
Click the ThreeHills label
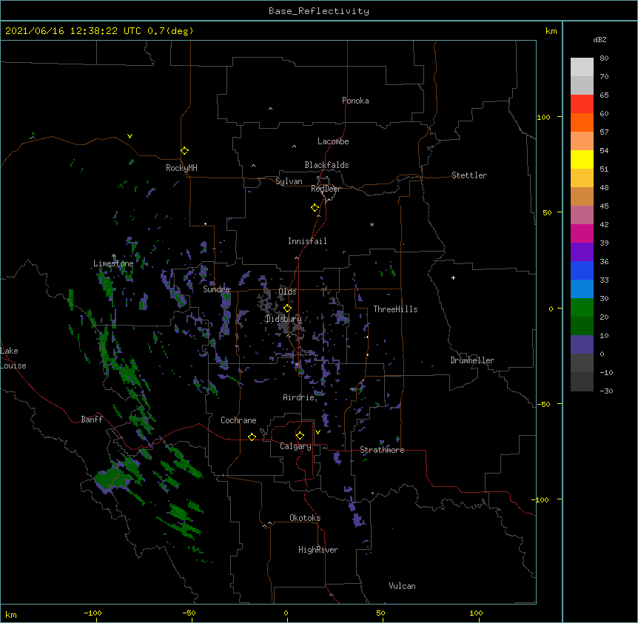395,309
